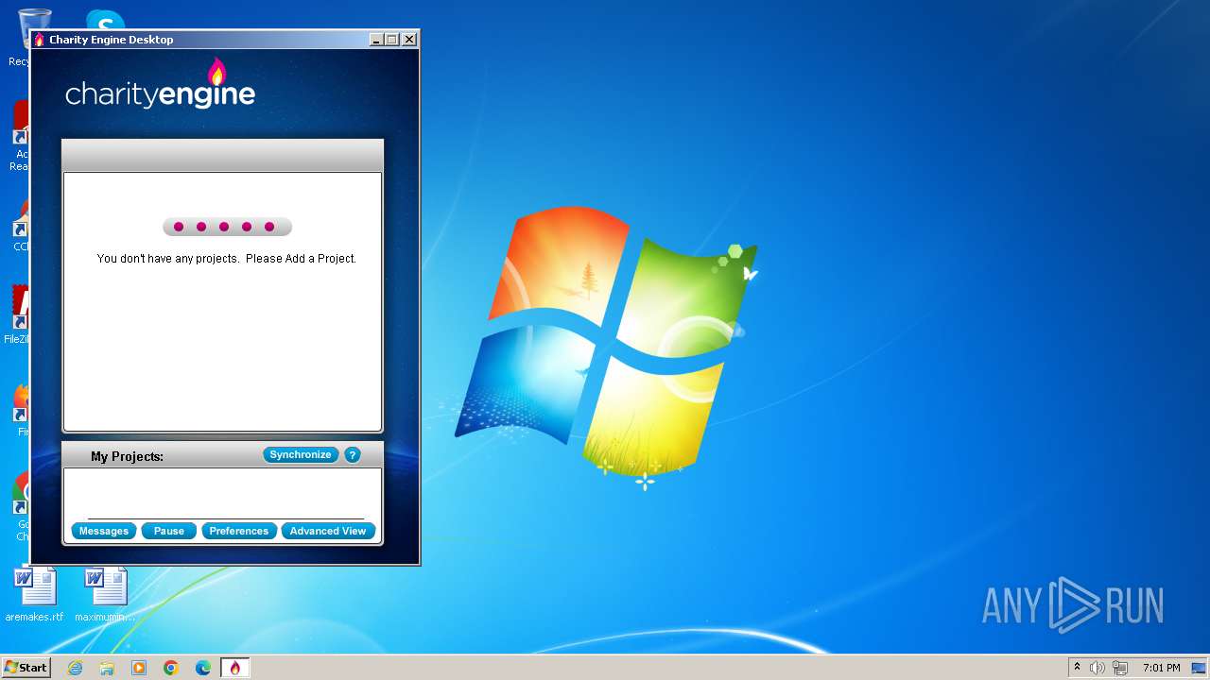Viewport: 1210px width, 680px height.
Task: Click the Synchronize button
Action: [x=301, y=455]
